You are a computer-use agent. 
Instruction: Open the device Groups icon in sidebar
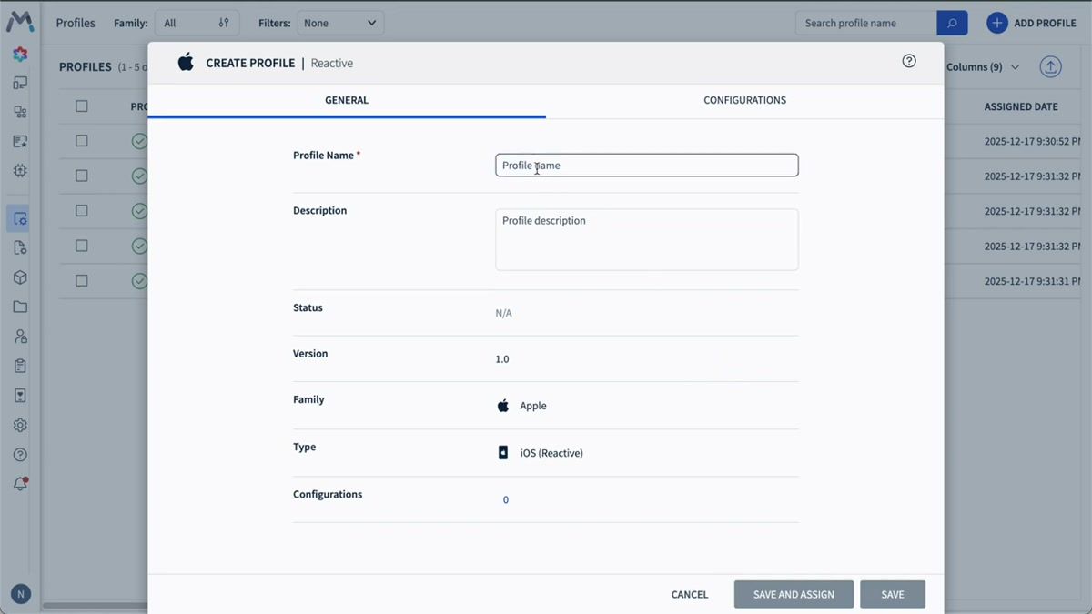point(20,111)
